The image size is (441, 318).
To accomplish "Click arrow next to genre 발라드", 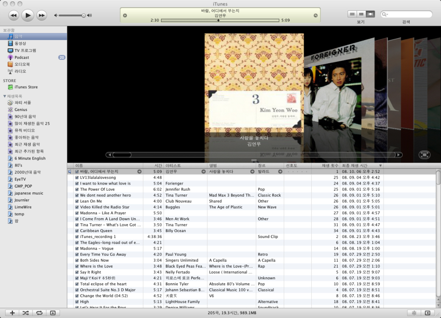I will (x=280, y=172).
